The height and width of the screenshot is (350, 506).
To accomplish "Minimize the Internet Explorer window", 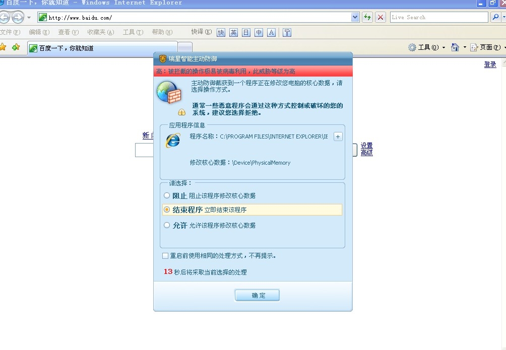I will coord(480,3).
